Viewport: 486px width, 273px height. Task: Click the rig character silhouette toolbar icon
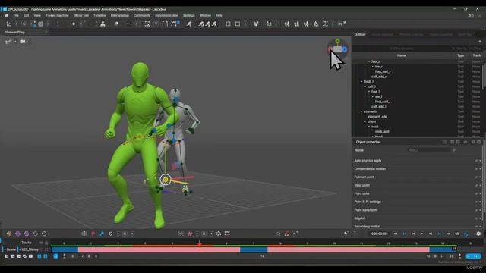(x=103, y=24)
